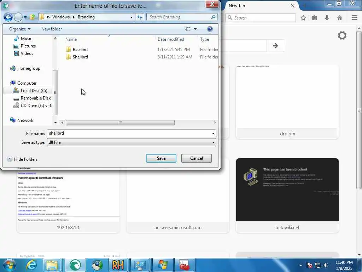Submit new tab search arrow
Screen dimensions: 362x272
coord(275,46)
